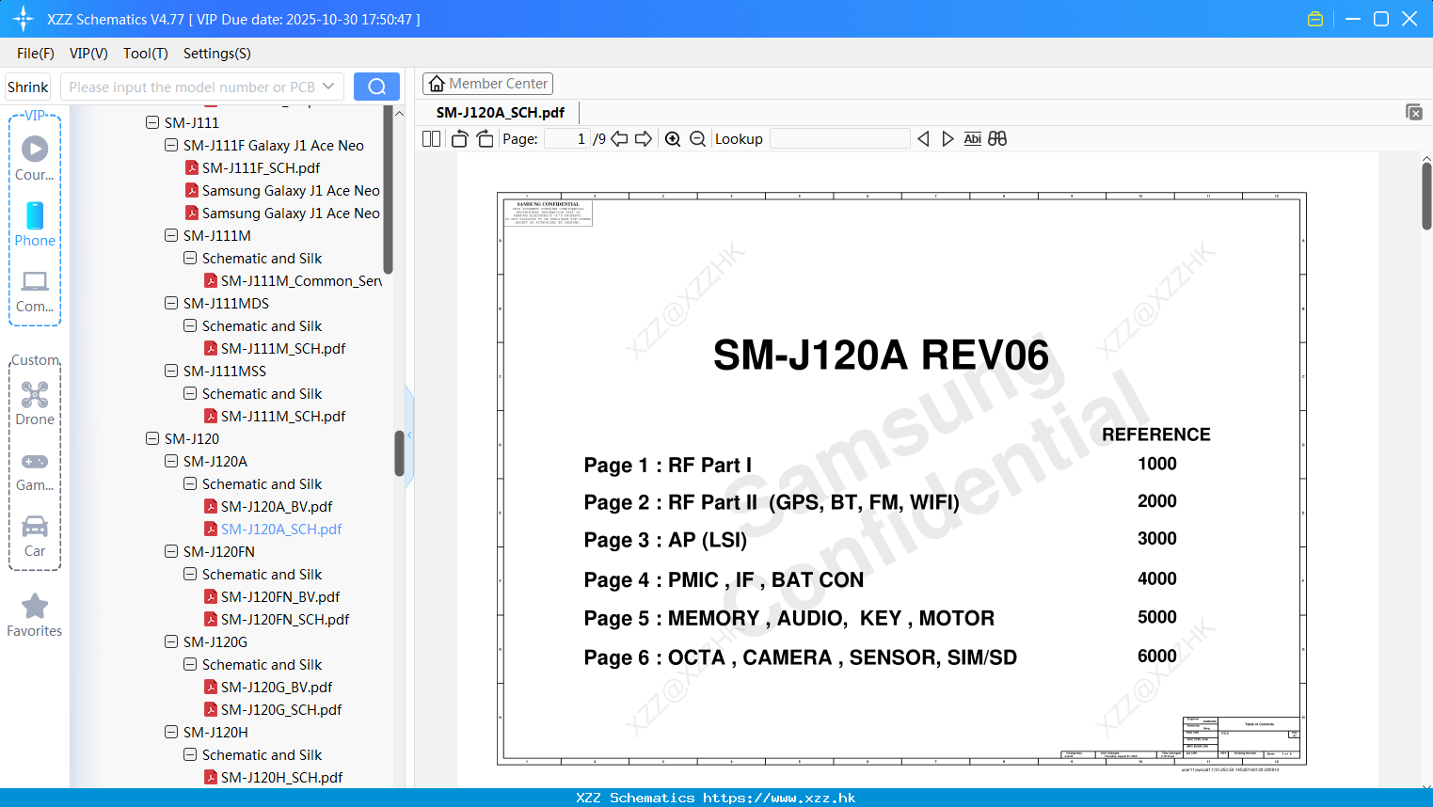The width and height of the screenshot is (1433, 807).
Task: Open SM-J120FN_SCH.pdf file
Action: tap(285, 619)
